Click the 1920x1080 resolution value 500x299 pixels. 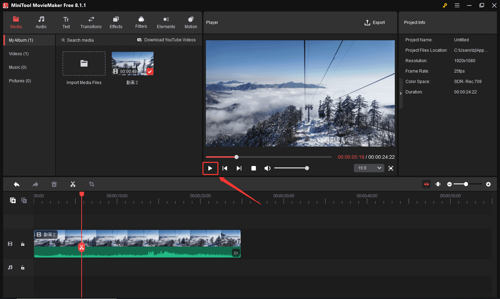(465, 61)
